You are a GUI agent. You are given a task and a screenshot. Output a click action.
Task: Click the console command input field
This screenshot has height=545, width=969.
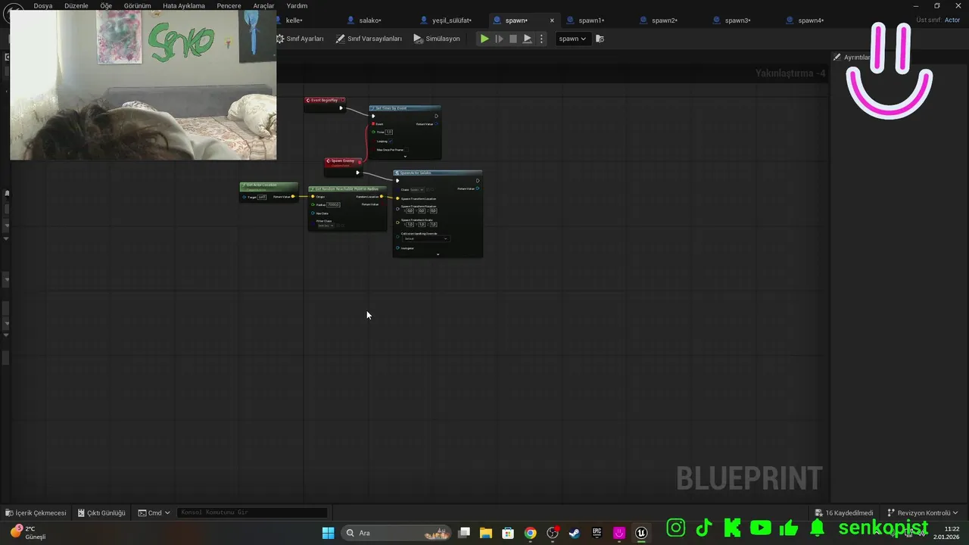[x=253, y=512]
